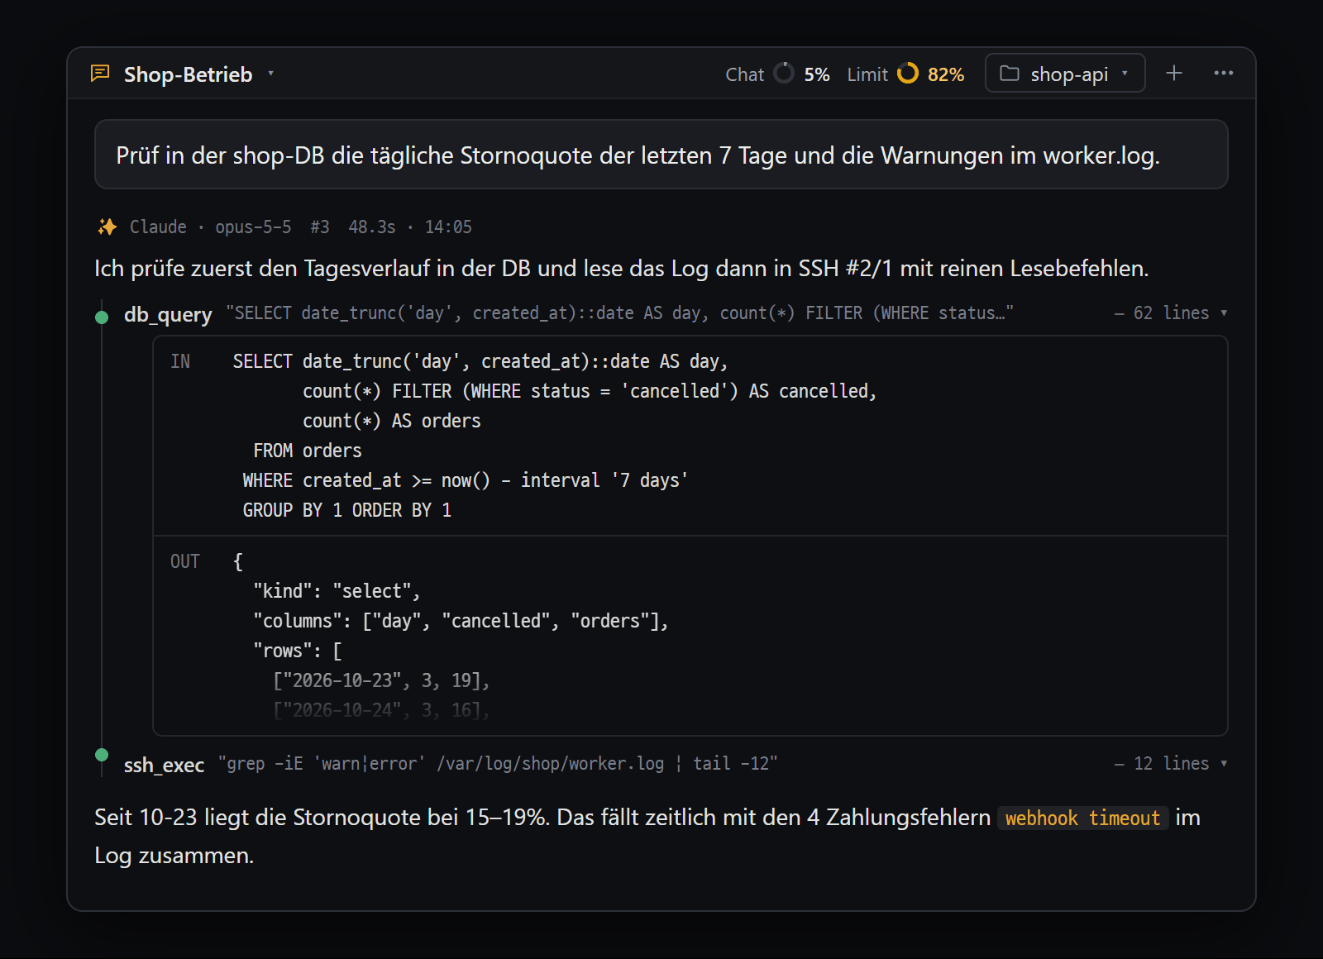Viewport: 1323px width, 959px height.
Task: Click the opus-5-5 model label
Action: pyautogui.click(x=253, y=227)
